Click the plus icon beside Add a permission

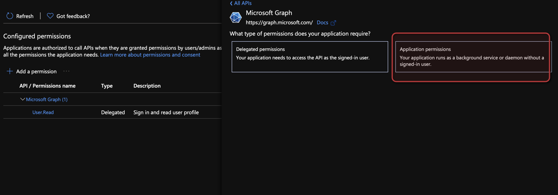(x=10, y=71)
